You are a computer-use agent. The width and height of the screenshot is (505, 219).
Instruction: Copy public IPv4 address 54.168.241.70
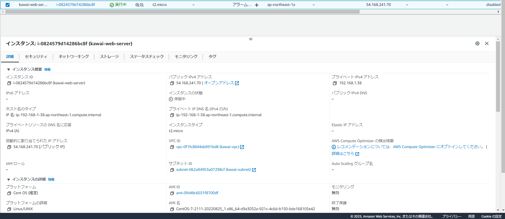172,83
